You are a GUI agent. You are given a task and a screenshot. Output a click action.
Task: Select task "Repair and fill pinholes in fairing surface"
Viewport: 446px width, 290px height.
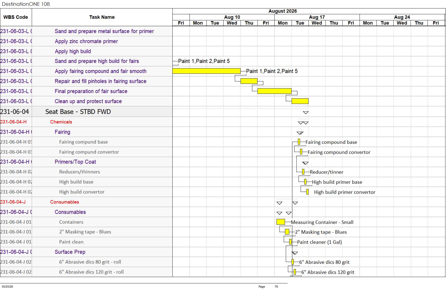point(100,81)
